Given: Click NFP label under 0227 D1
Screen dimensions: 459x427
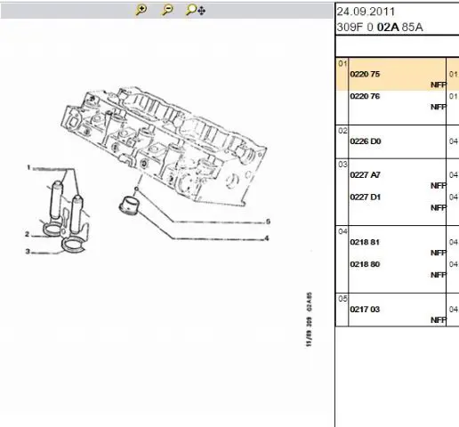Looking at the screenshot, I should (439, 208).
